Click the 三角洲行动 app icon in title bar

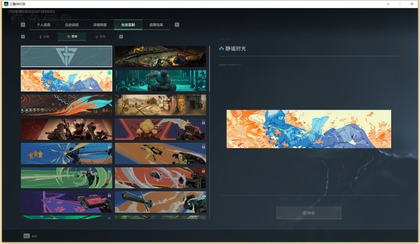(6, 4)
